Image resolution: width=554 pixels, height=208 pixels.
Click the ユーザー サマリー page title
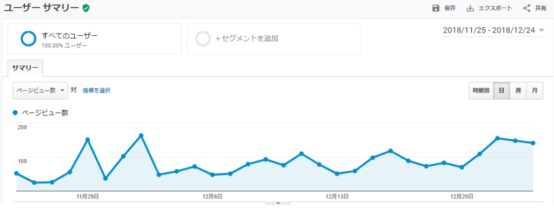click(x=42, y=8)
